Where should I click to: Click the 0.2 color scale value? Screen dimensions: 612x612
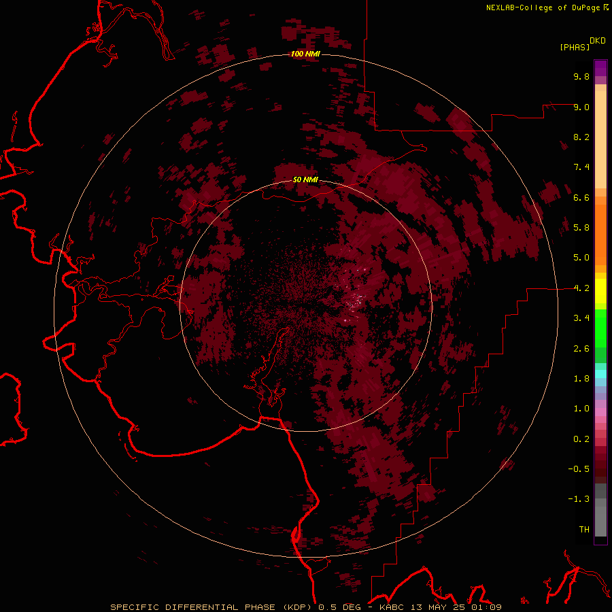click(x=581, y=439)
